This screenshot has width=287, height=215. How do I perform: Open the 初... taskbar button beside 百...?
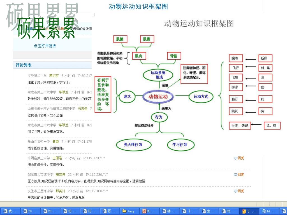(x=90, y=211)
